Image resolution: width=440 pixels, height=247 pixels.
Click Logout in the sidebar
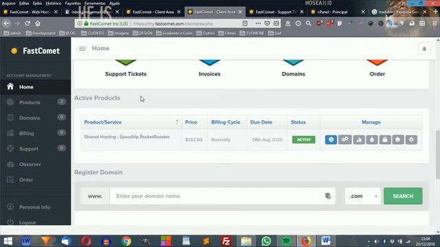point(35,222)
